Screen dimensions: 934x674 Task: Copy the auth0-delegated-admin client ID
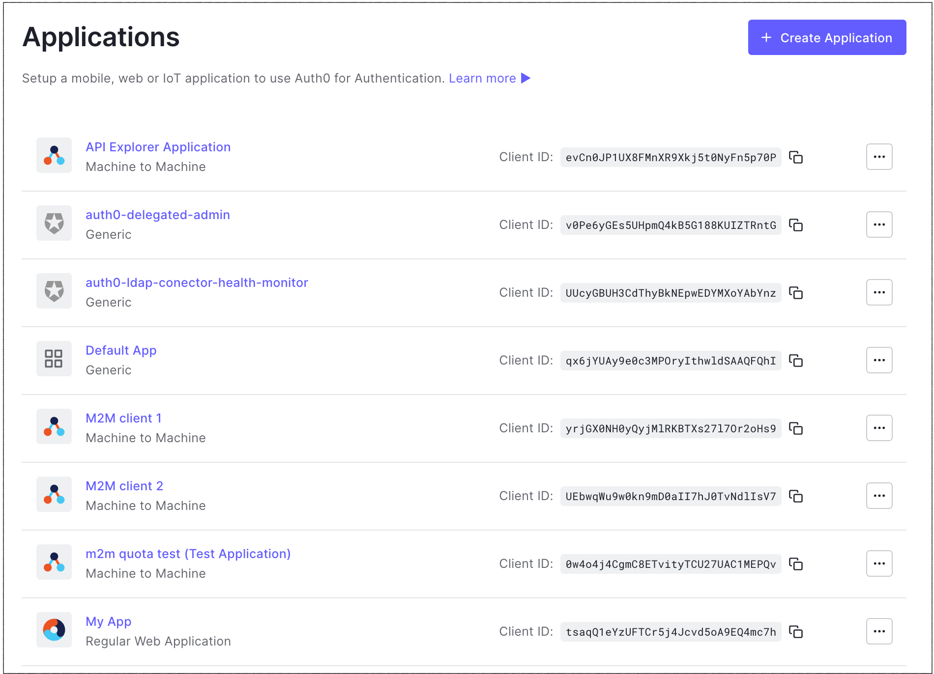795,225
